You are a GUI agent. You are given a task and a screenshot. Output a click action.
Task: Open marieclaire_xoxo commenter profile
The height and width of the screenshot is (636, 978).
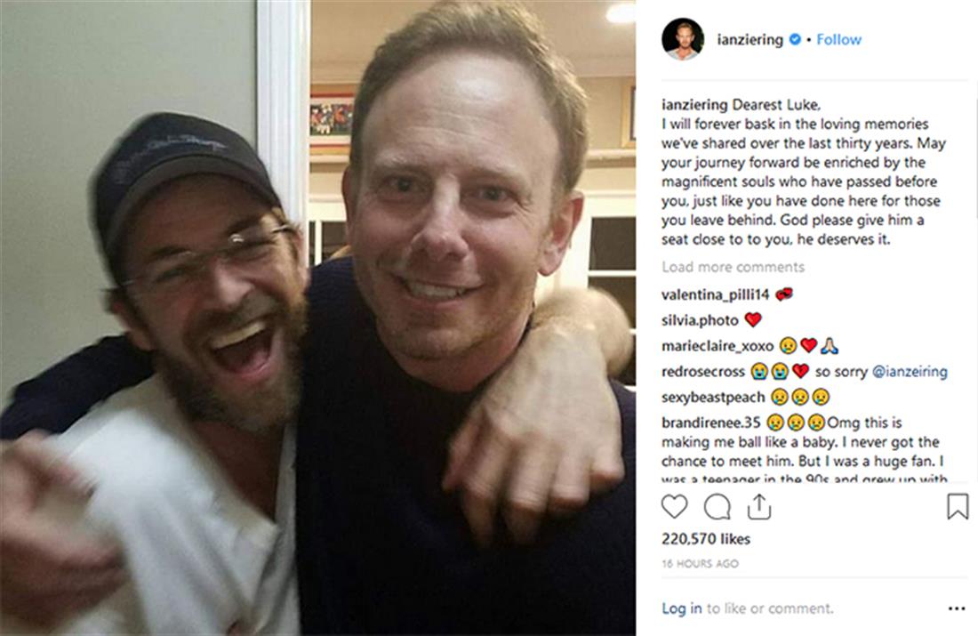pyautogui.click(x=717, y=346)
